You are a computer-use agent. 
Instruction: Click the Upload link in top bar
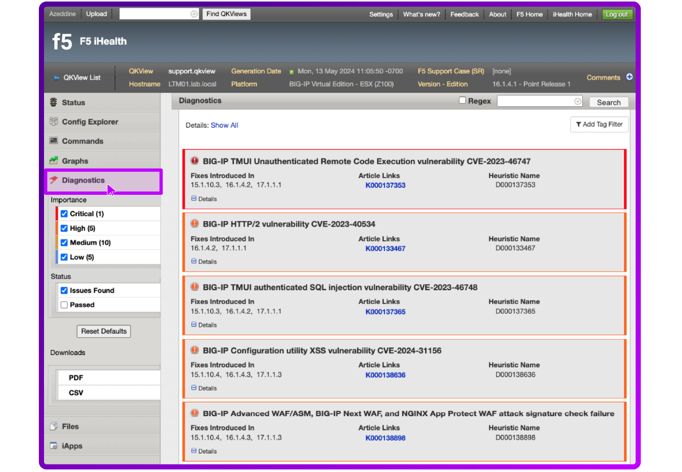click(x=96, y=14)
